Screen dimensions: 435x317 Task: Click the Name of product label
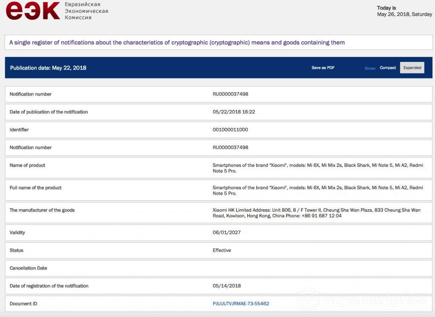(27, 165)
